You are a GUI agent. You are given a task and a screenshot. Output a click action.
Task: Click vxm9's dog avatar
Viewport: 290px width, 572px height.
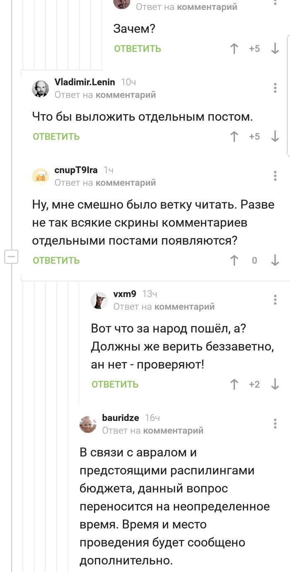(x=99, y=300)
